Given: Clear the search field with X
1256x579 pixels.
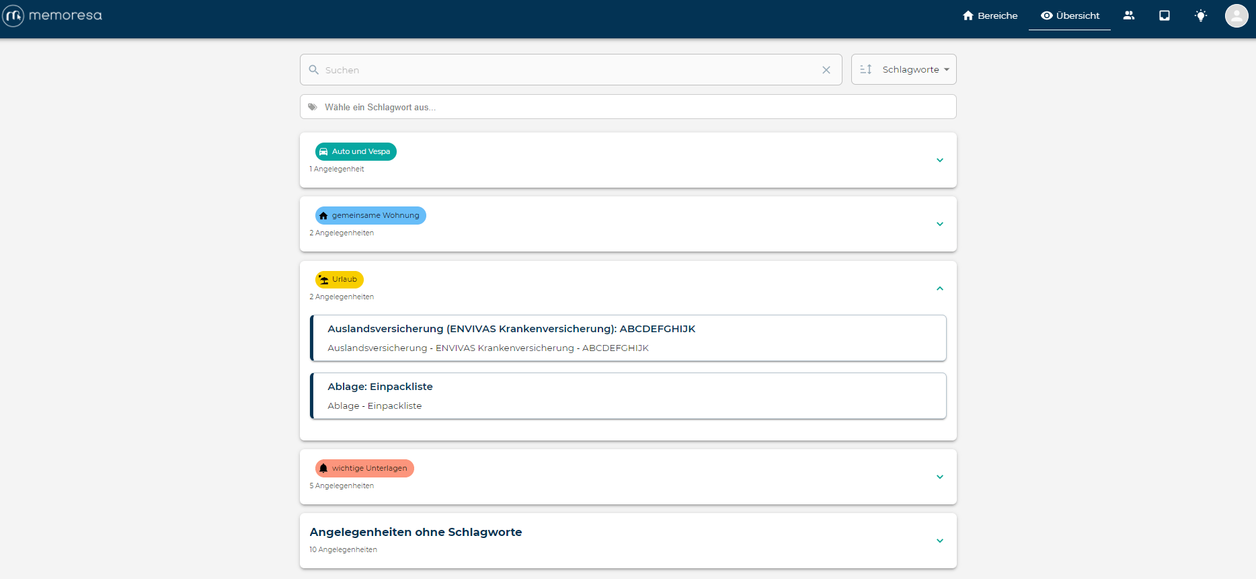Looking at the screenshot, I should (826, 70).
